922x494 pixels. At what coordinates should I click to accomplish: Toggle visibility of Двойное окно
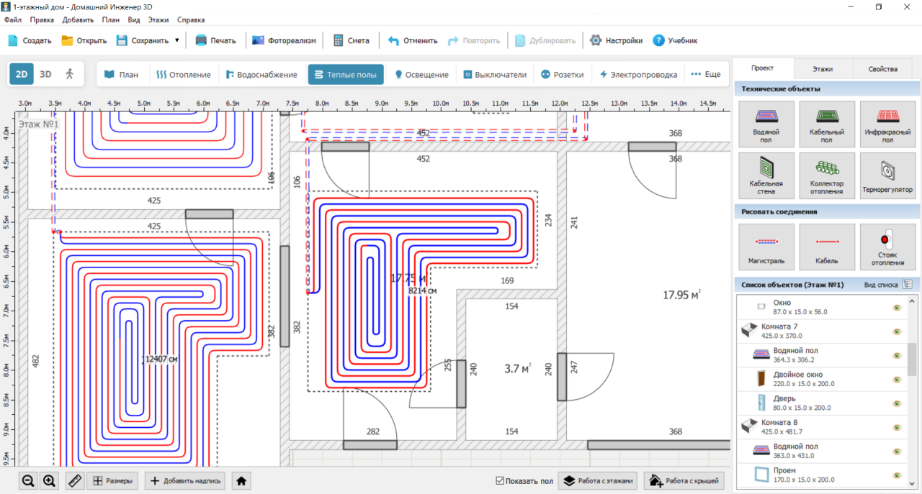pyautogui.click(x=897, y=379)
